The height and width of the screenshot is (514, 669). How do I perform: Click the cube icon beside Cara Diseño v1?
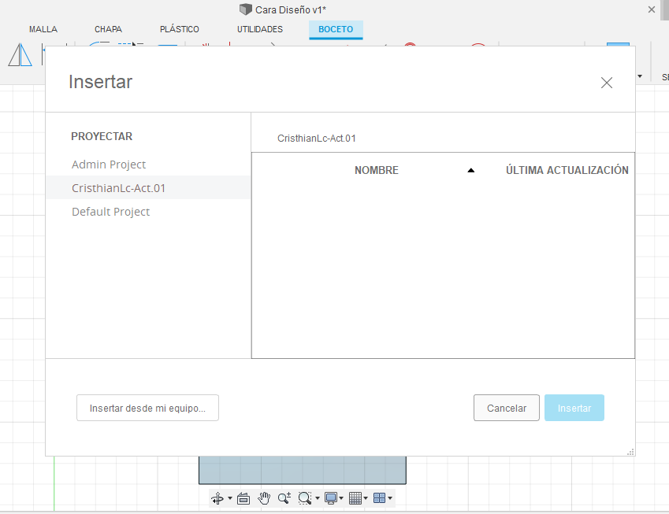245,9
